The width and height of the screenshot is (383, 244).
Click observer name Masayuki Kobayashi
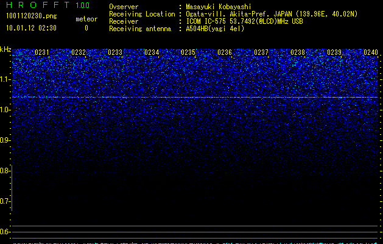(x=219, y=7)
